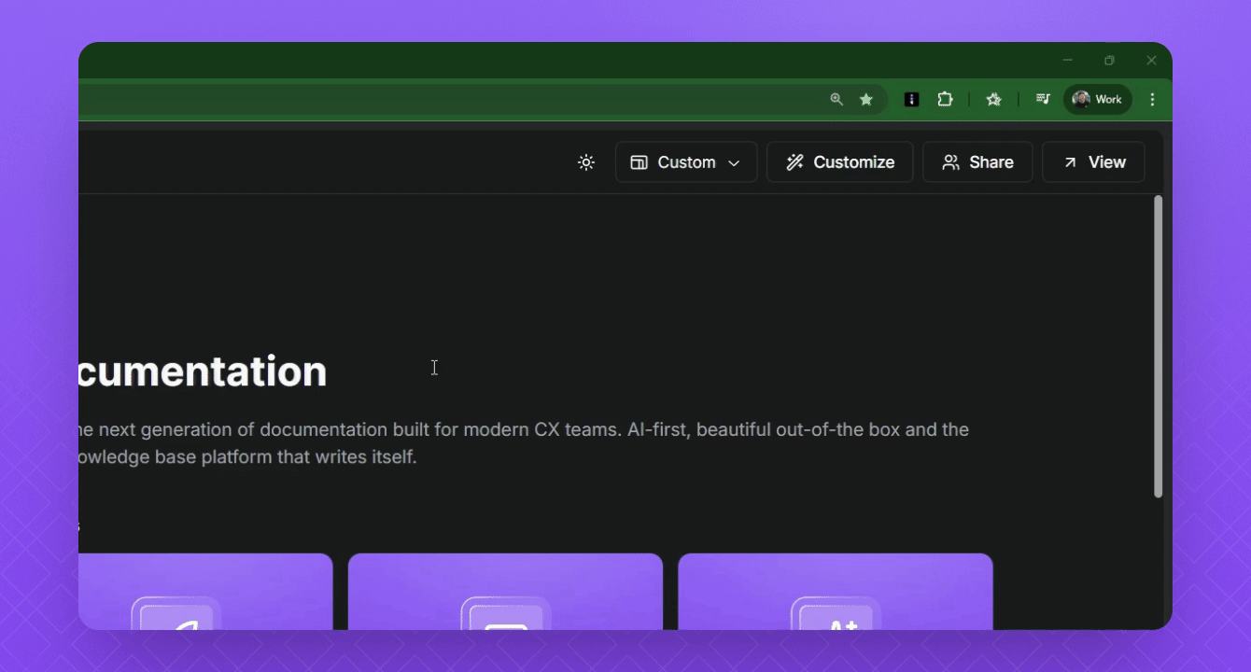The image size is (1251, 672).
Task: Open the Extensions puzzle-piece menu
Action: coord(945,99)
